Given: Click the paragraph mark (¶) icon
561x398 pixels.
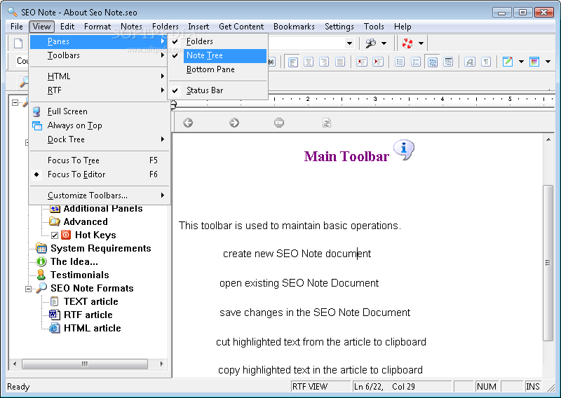Looking at the screenshot, I should coord(486,62).
